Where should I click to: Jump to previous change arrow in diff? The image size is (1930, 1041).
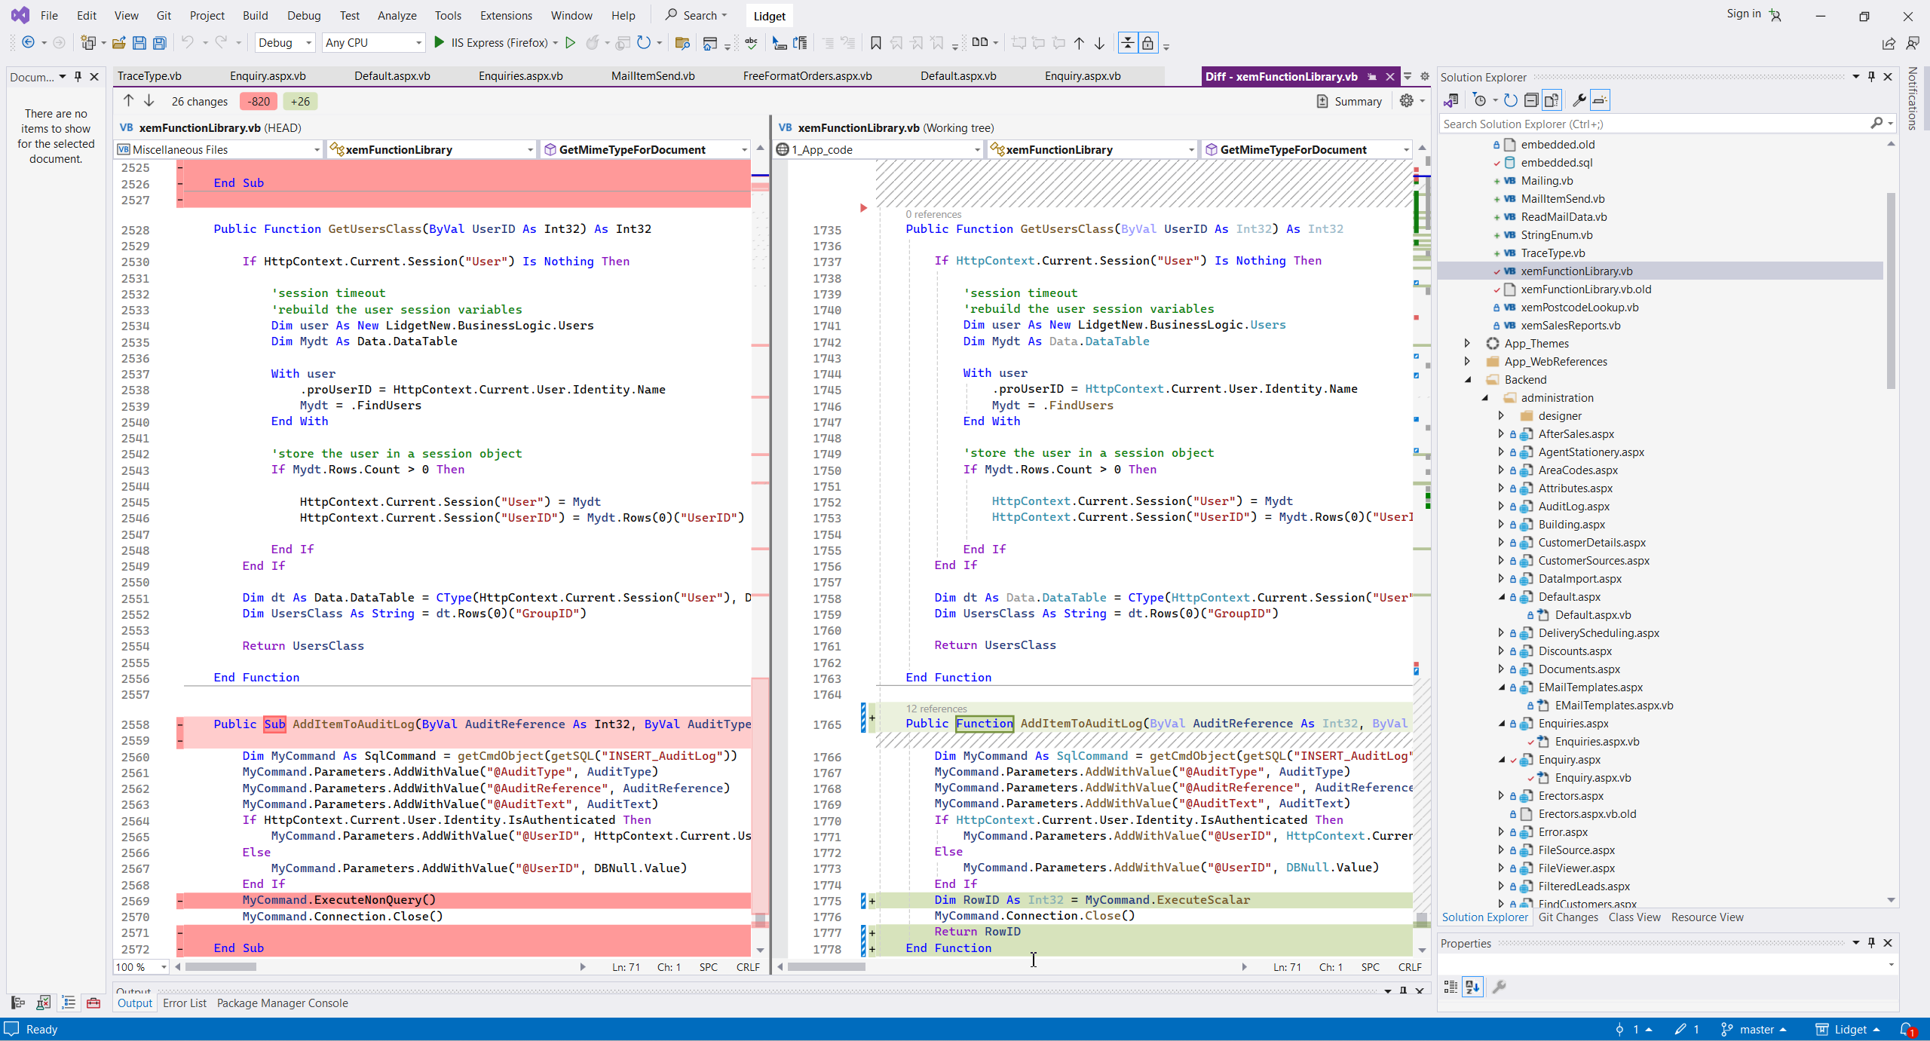point(128,101)
